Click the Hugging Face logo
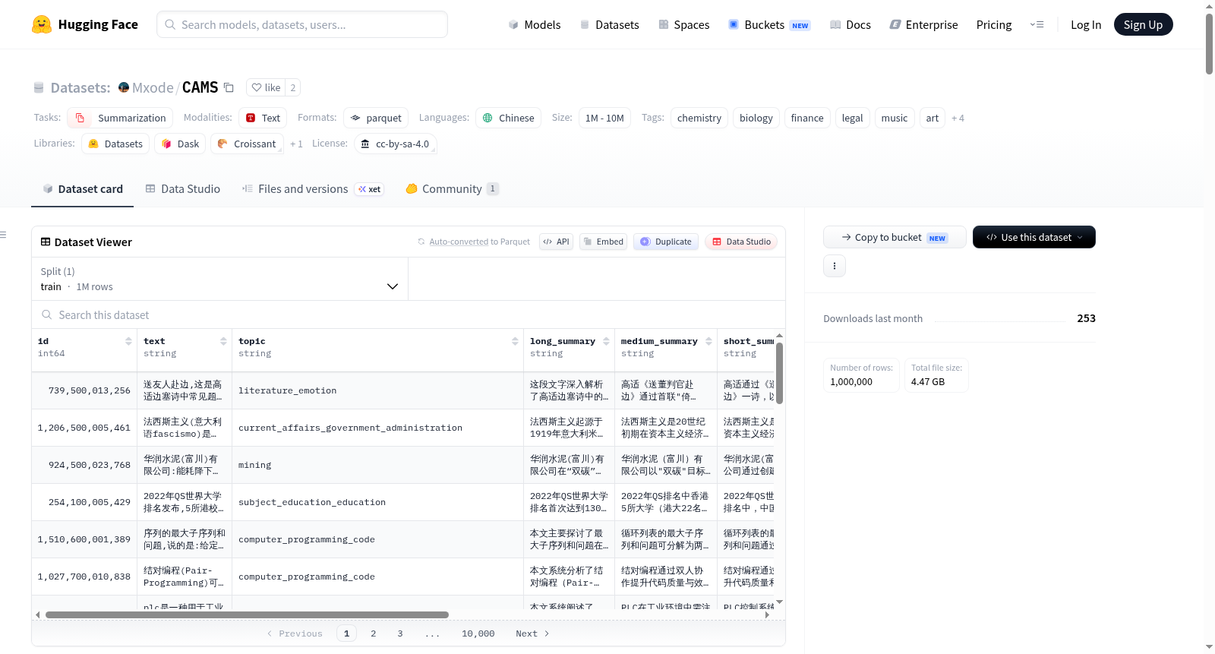This screenshot has height=654, width=1215. pos(85,24)
